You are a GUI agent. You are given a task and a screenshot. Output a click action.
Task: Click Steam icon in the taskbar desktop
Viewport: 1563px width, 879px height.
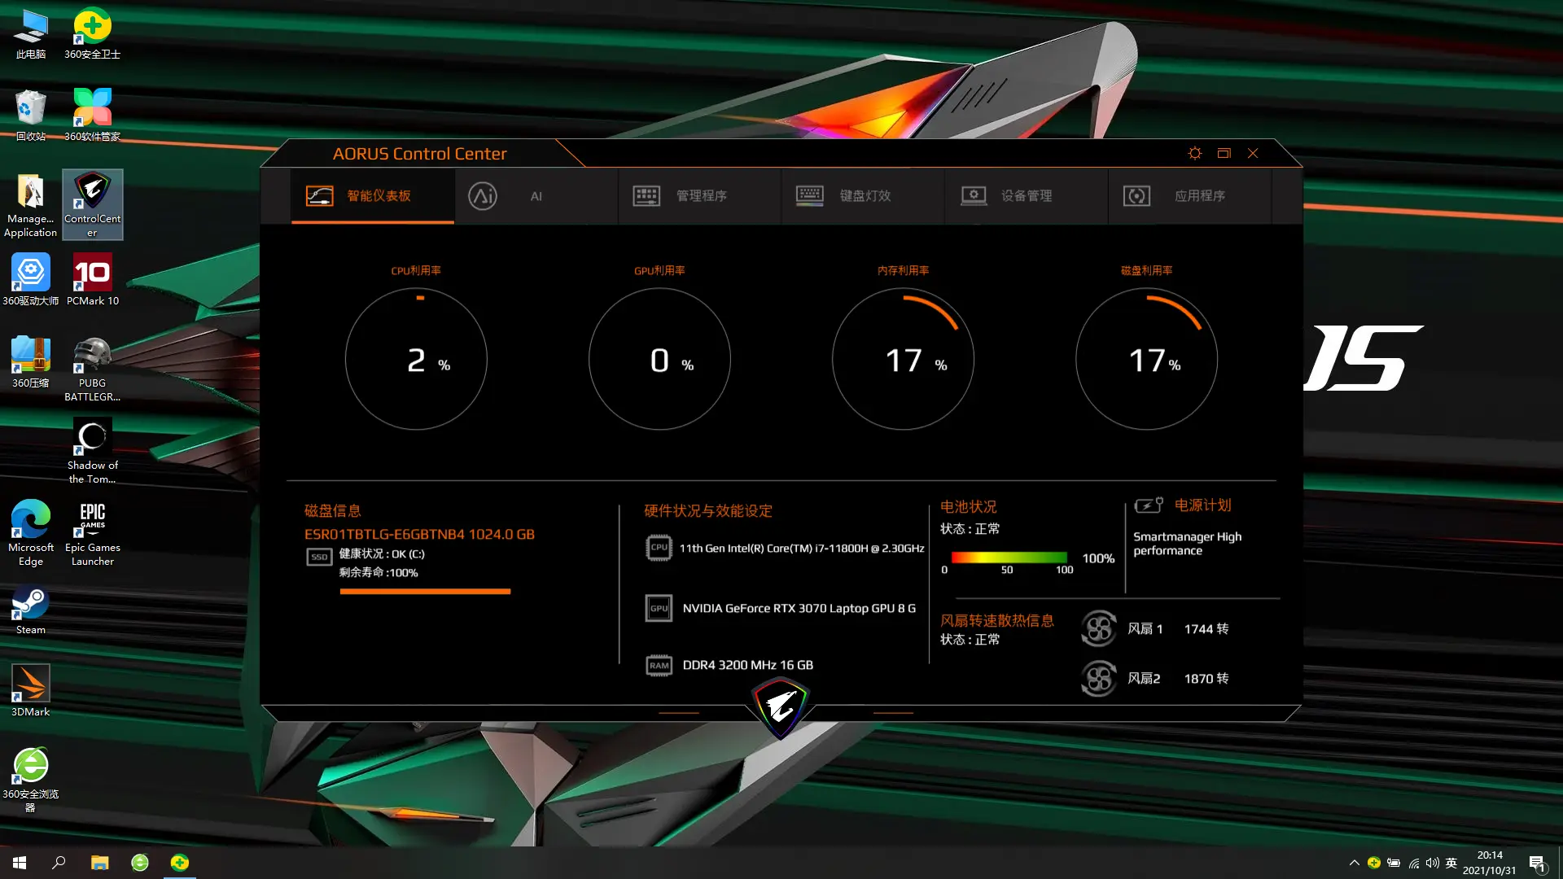pos(30,610)
